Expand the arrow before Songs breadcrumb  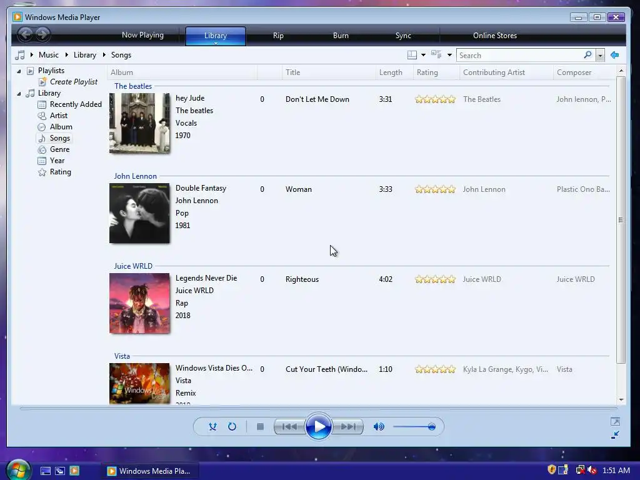[104, 55]
